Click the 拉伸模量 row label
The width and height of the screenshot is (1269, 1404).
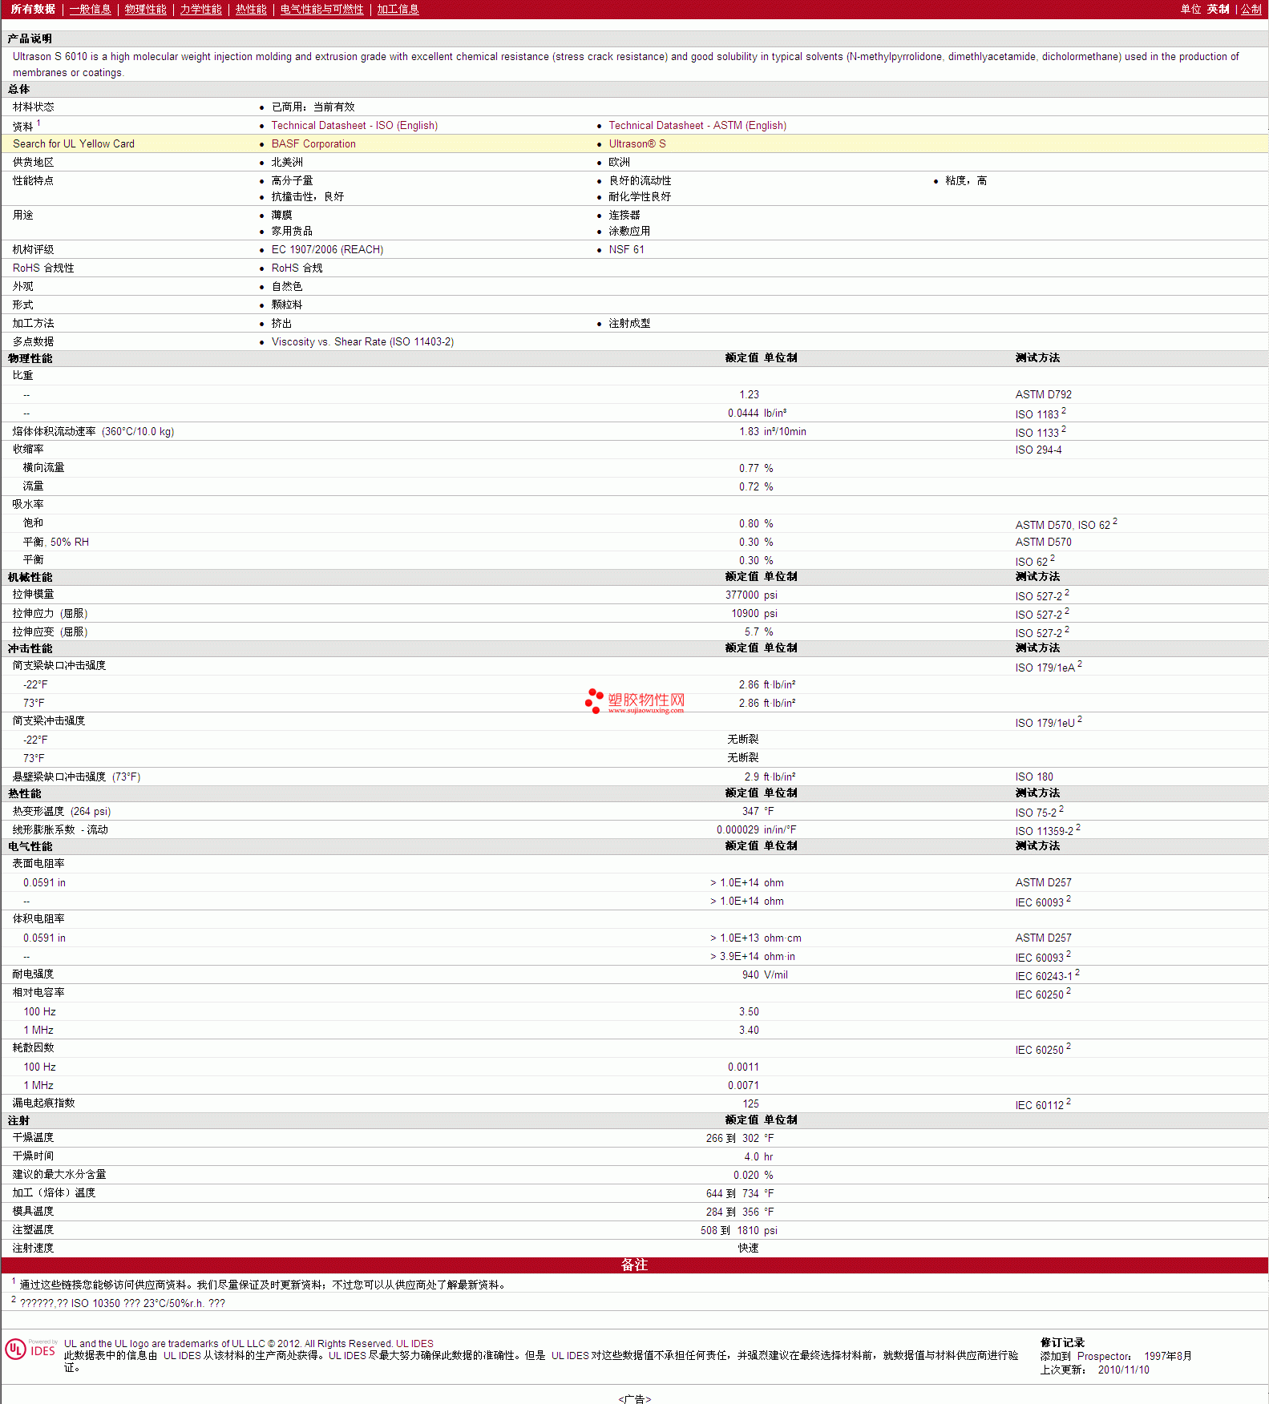point(33,595)
